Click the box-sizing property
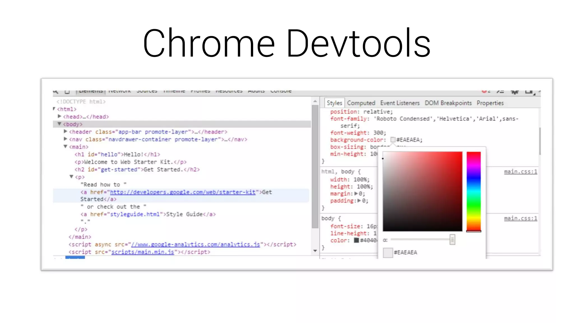This screenshot has height=323, width=574. point(347,147)
